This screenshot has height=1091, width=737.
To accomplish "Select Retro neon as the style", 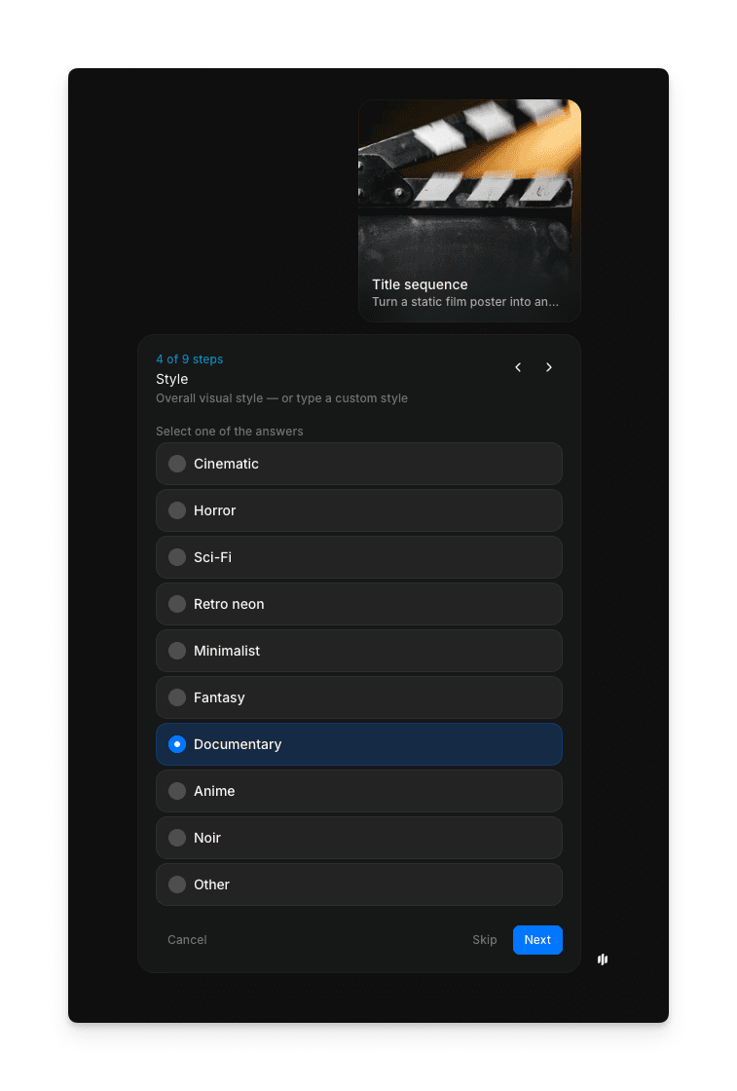I will point(177,604).
